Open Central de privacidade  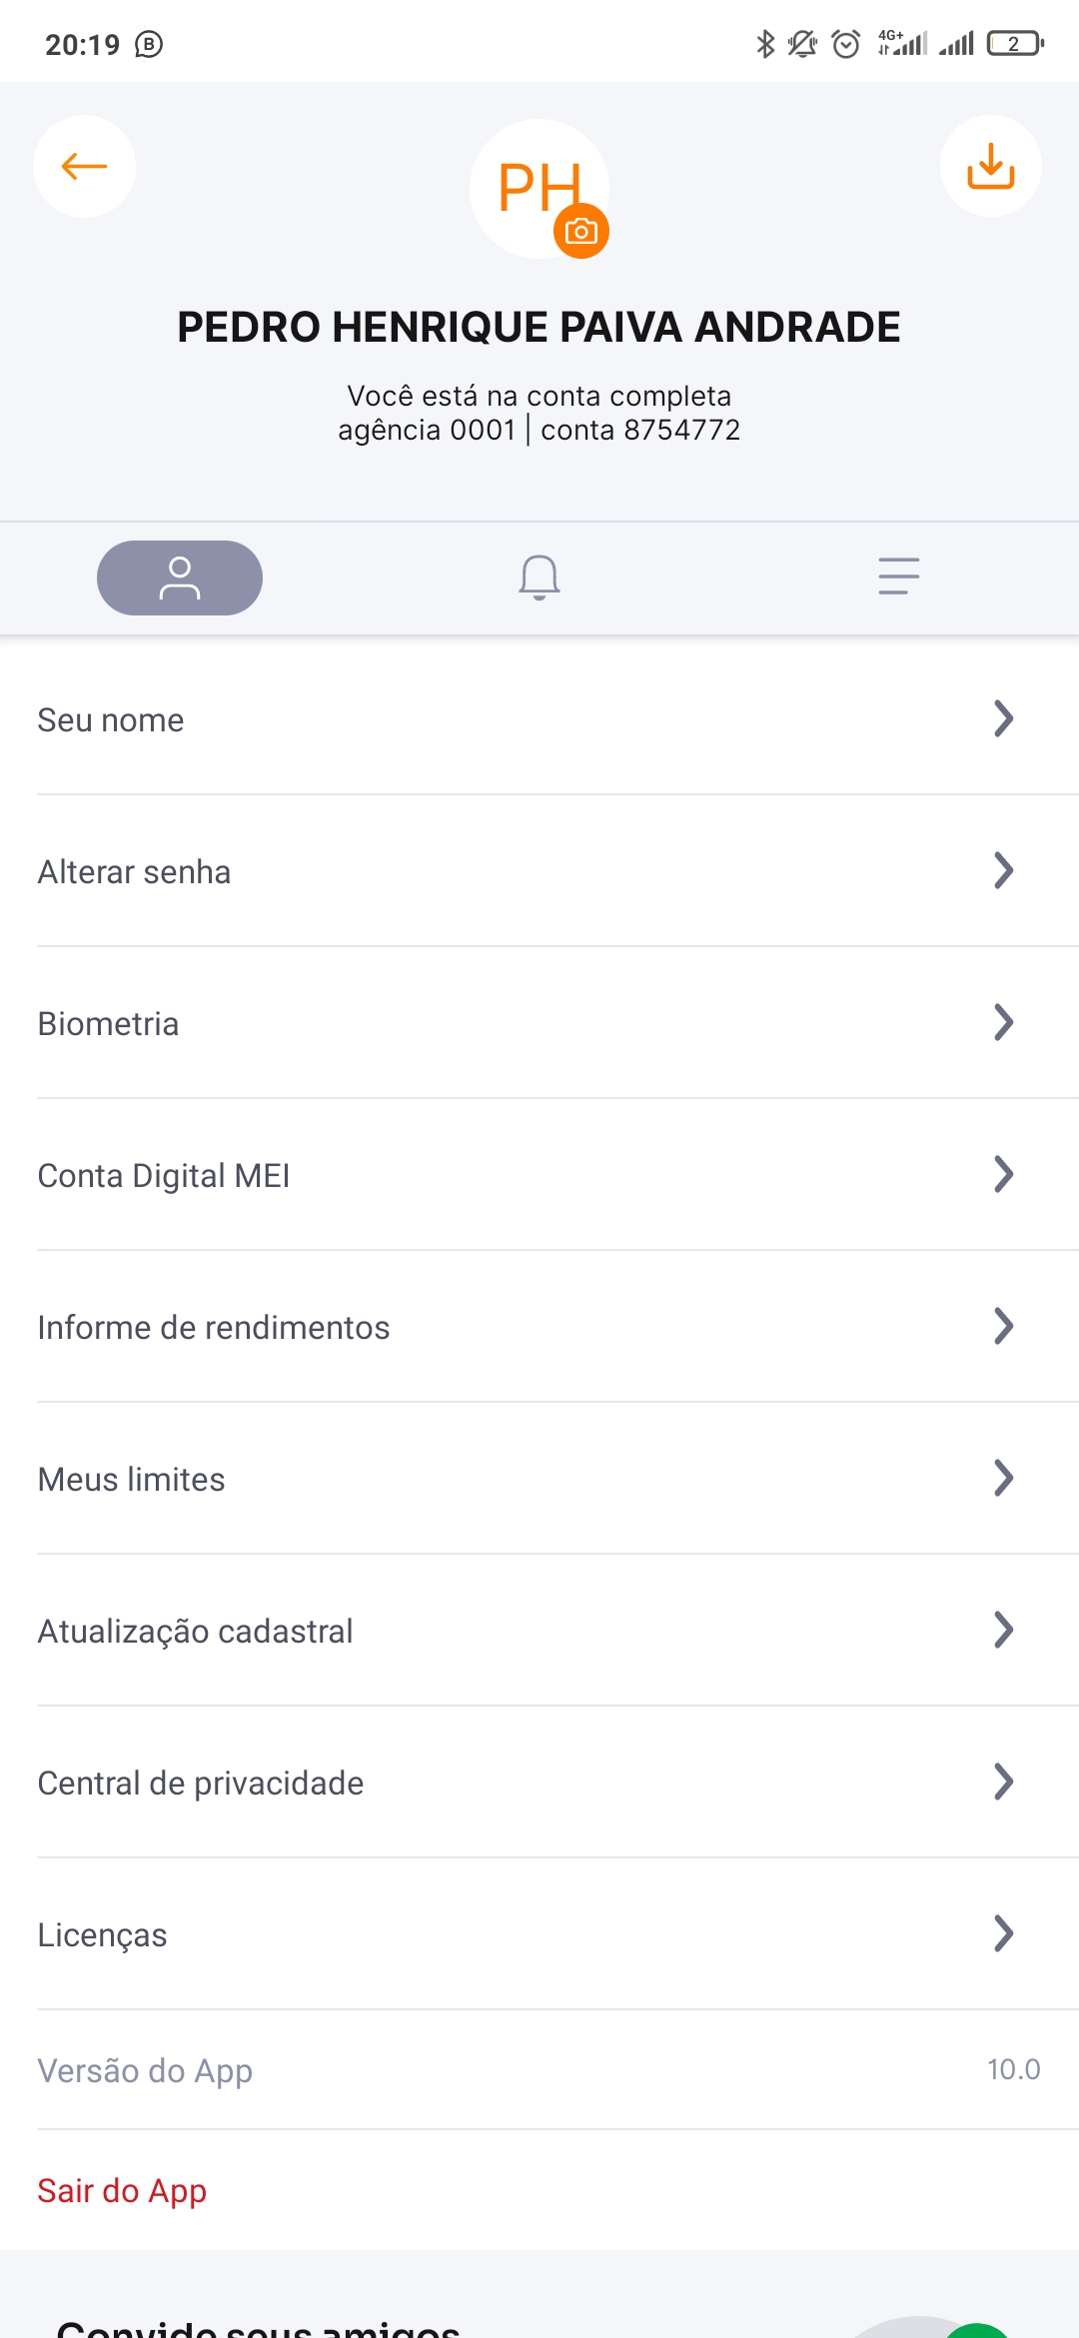(x=539, y=1782)
